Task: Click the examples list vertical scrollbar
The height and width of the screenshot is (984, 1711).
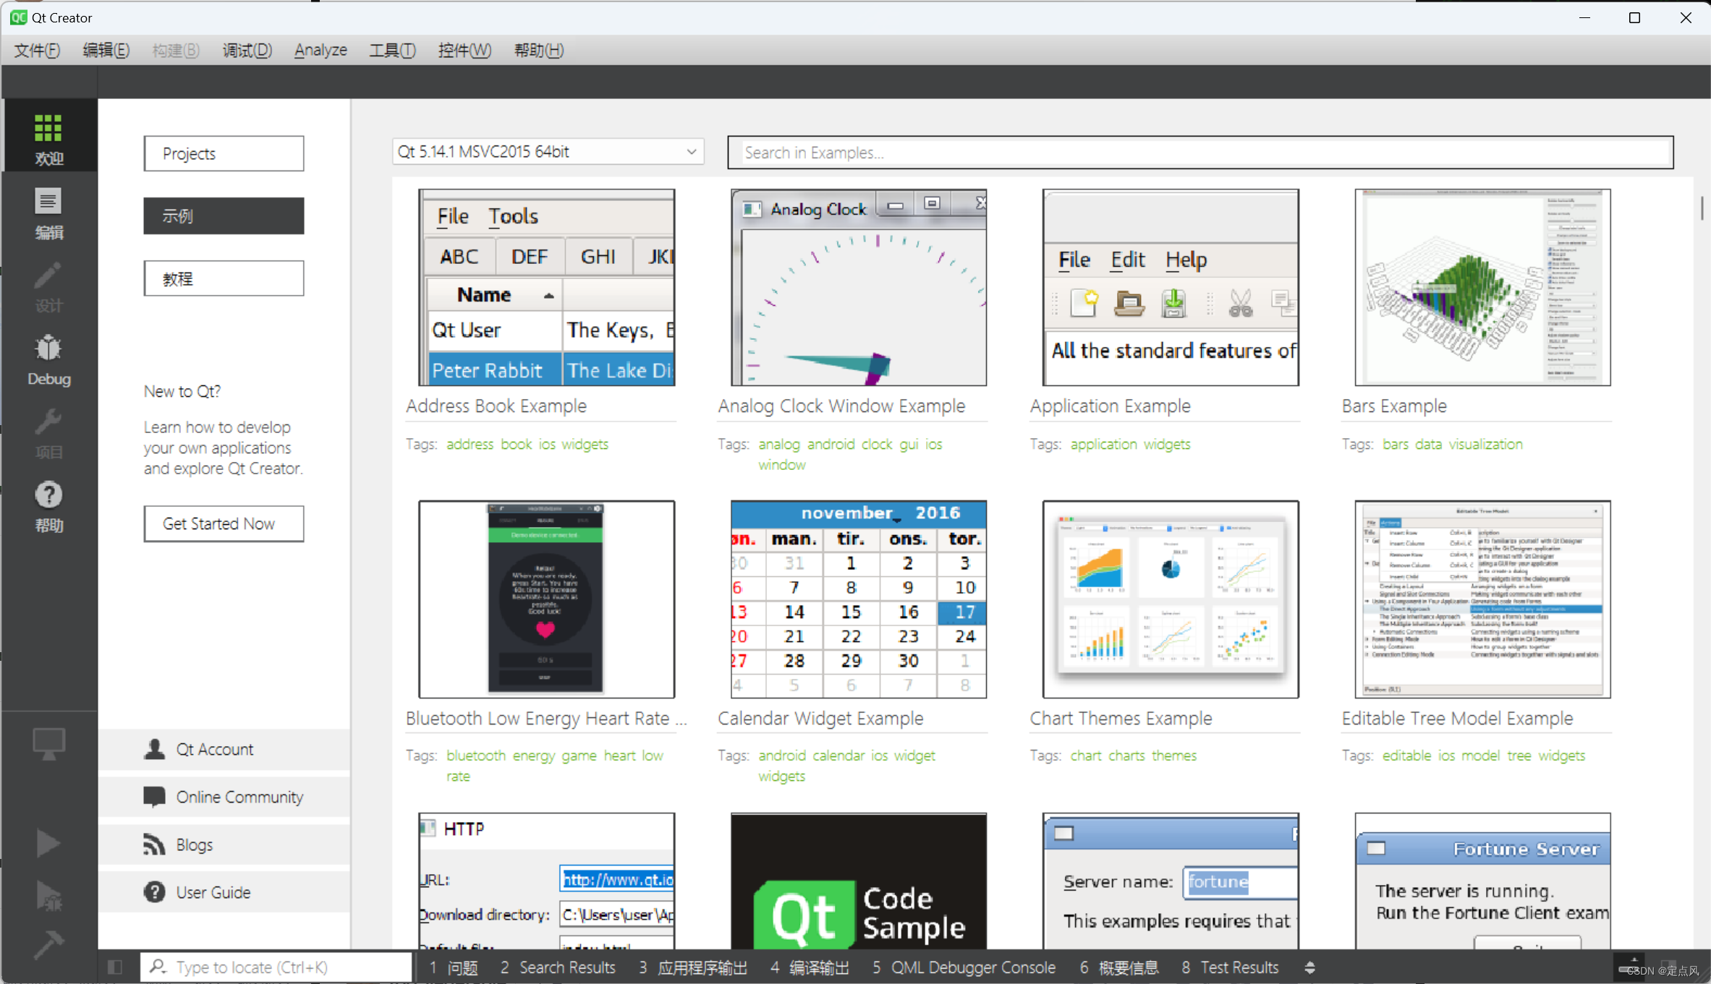Action: pos(1702,210)
